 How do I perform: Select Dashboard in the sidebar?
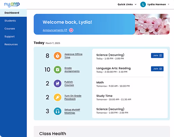click(13, 13)
